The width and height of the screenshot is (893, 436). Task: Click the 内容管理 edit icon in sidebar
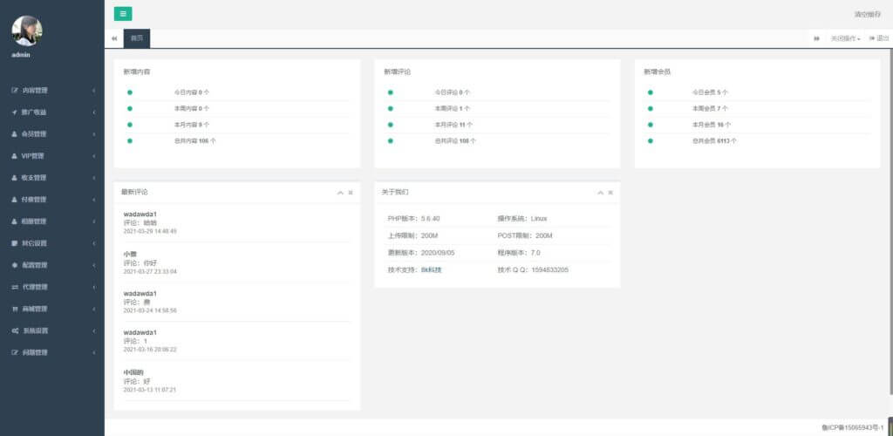14,91
